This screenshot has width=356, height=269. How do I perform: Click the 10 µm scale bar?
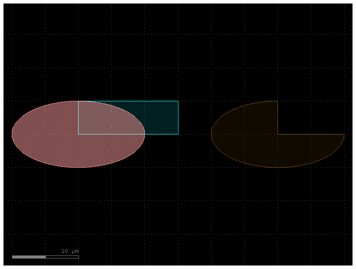46,257
